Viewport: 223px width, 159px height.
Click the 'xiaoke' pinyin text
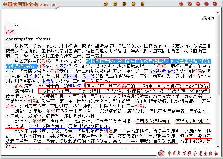click(13, 25)
